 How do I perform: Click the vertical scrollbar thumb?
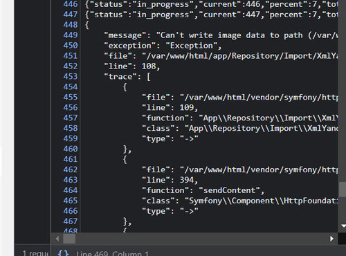pyautogui.click(x=343, y=190)
